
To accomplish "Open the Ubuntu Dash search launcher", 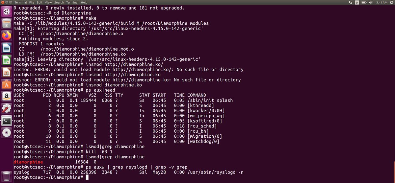I will tap(7, 12).
